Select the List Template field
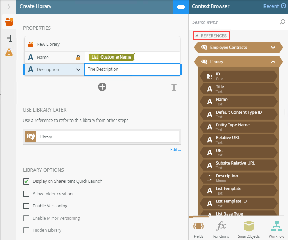Image resolution: width=288 pixels, height=240 pixels. coord(239,191)
